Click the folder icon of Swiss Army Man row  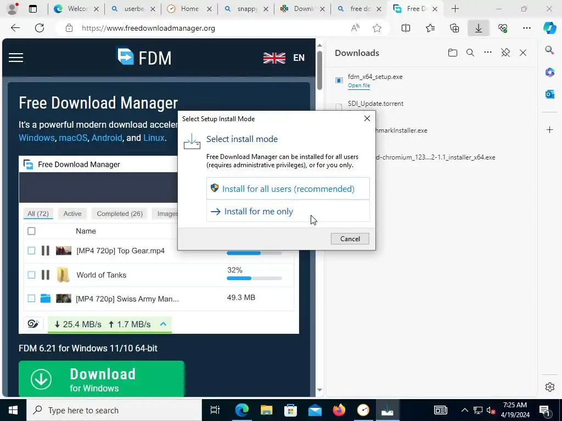point(46,298)
